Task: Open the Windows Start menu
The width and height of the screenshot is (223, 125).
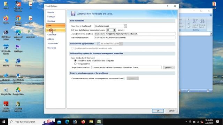Action: point(4,122)
